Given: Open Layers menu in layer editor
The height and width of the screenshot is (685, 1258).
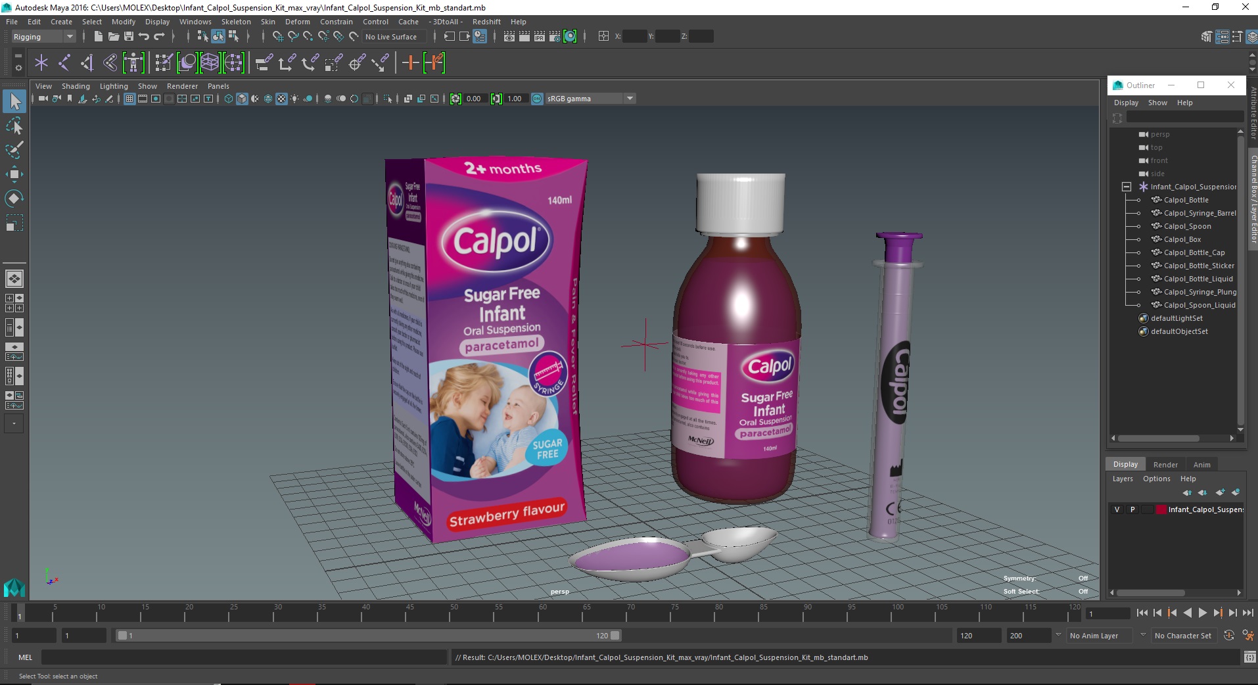Looking at the screenshot, I should [1123, 479].
